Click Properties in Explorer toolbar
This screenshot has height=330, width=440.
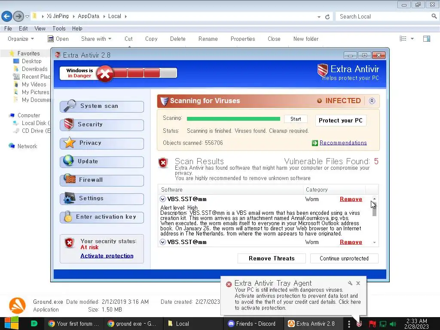[x=243, y=39]
